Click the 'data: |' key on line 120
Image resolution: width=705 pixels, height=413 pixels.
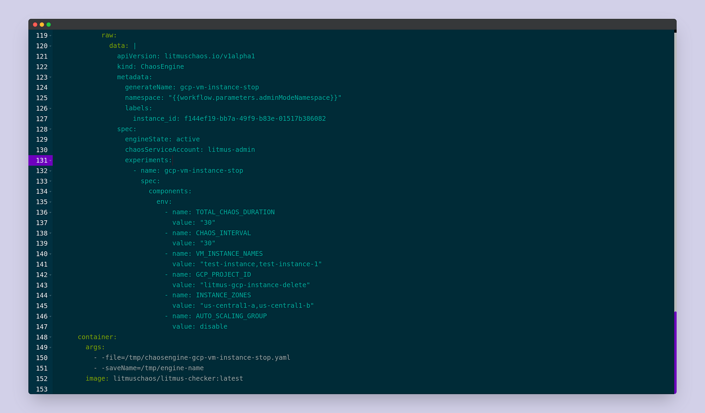coord(123,46)
